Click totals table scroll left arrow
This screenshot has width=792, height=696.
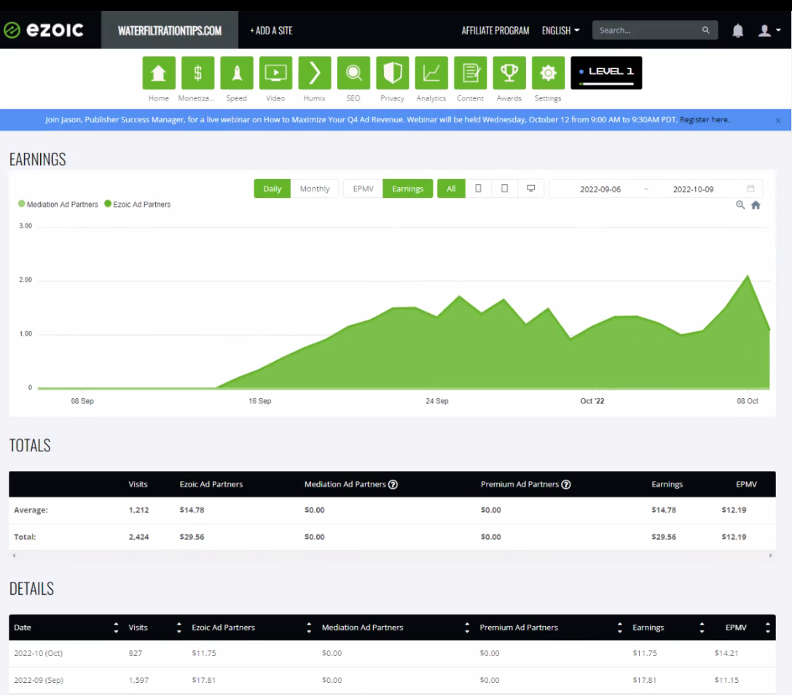point(14,555)
